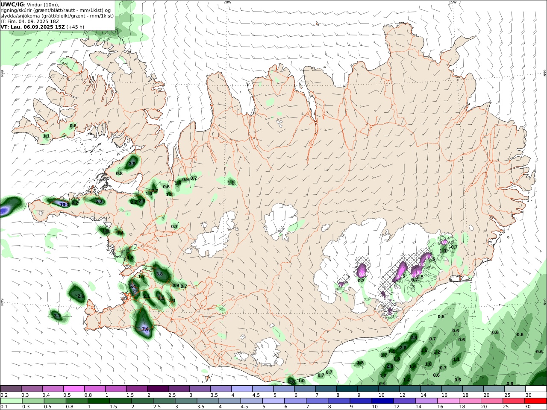Click the '10.0' rainfall value on Snæfellsnes
Screen dimensions: 547x410
pyautogui.click(x=65, y=205)
